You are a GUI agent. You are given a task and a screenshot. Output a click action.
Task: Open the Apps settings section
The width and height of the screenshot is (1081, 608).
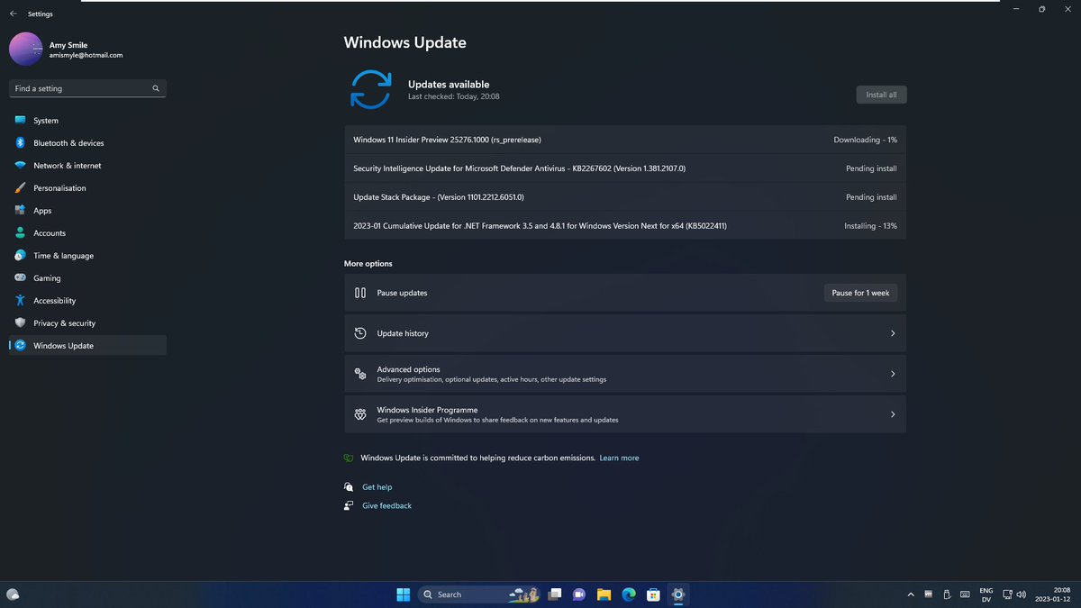pos(87,211)
